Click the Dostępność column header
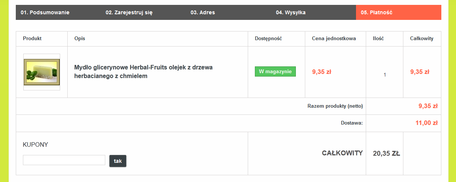Image resolution: width=456 pixels, height=182 pixels. 268,39
